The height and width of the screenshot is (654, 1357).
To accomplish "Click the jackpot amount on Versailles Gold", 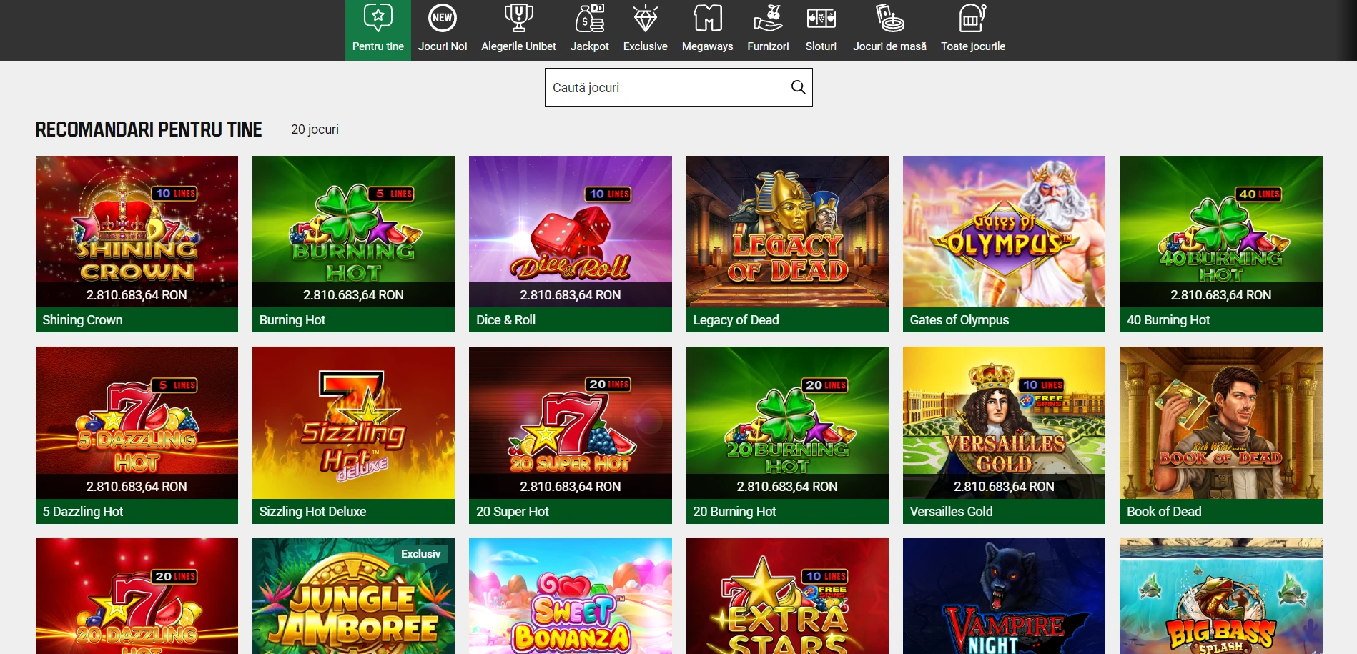I will pyautogui.click(x=1004, y=487).
